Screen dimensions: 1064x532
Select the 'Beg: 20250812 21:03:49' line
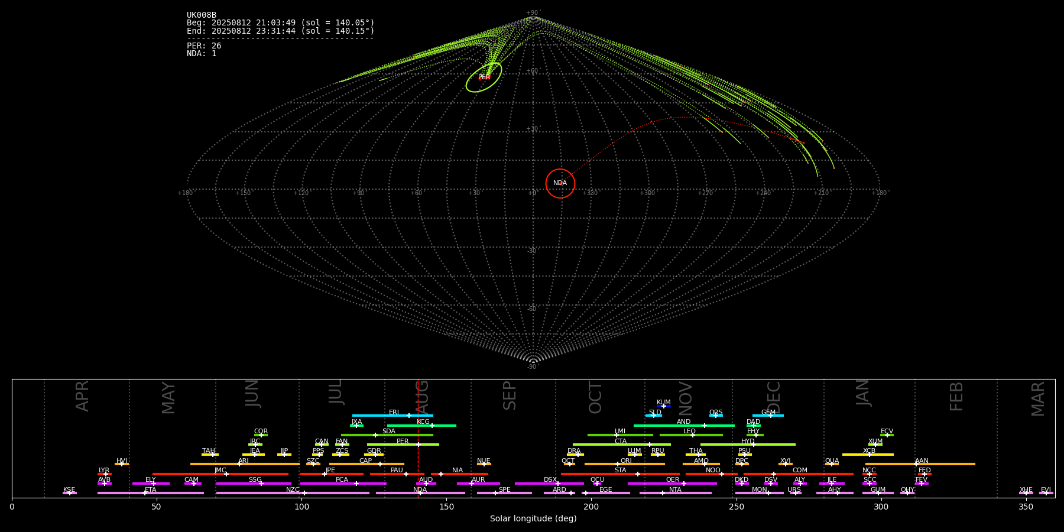pos(281,23)
